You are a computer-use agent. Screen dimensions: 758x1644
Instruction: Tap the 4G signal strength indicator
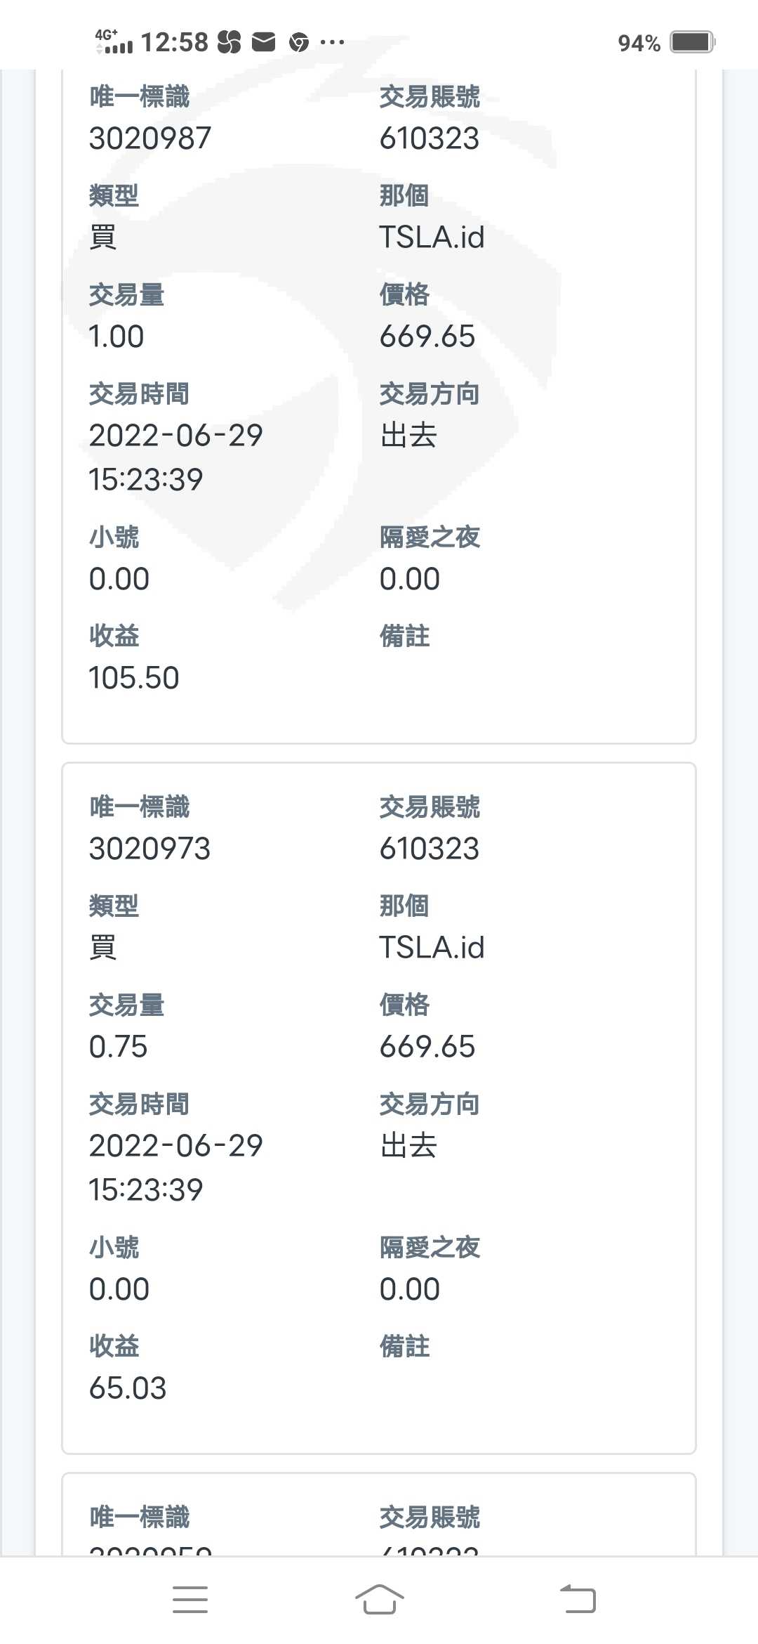114,42
